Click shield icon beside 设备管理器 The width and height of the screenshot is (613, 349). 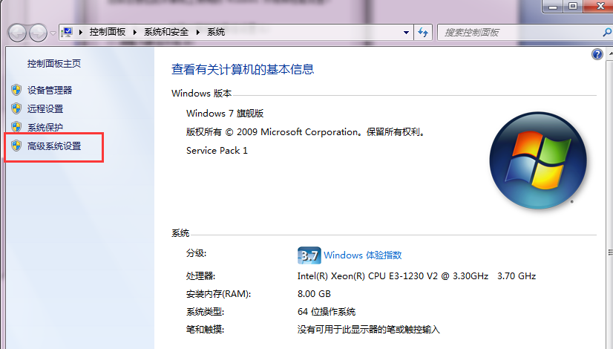[x=16, y=90]
